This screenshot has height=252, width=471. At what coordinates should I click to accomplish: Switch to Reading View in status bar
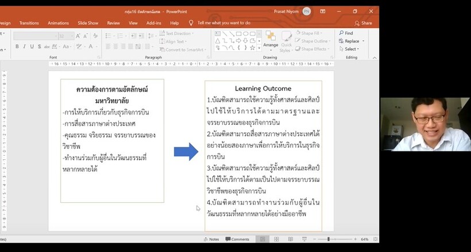point(291,239)
